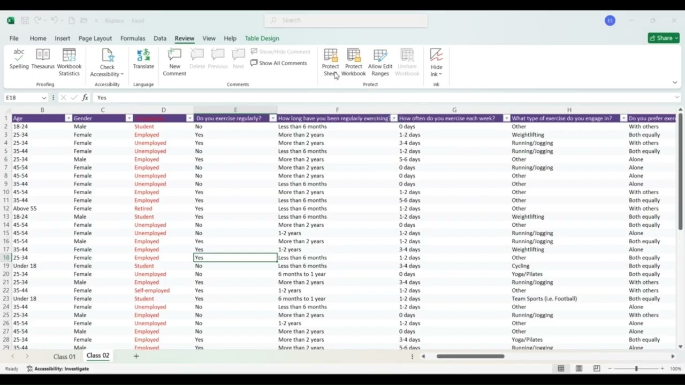The image size is (685, 385).
Task: Click the horizontal scrollbar thumb
Action: (470, 356)
